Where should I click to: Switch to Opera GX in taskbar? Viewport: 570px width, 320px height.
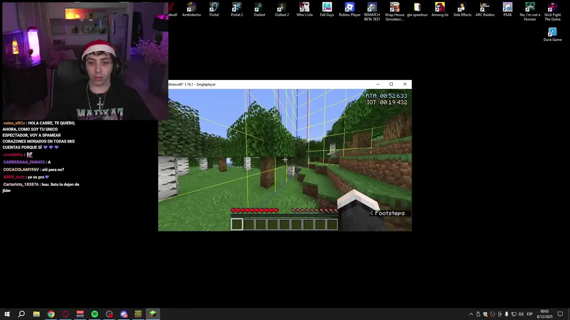click(x=65, y=314)
